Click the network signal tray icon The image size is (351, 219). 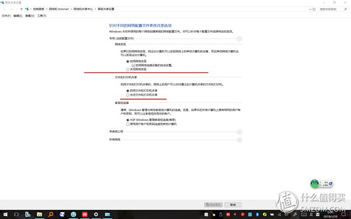pyautogui.click(x=279, y=215)
